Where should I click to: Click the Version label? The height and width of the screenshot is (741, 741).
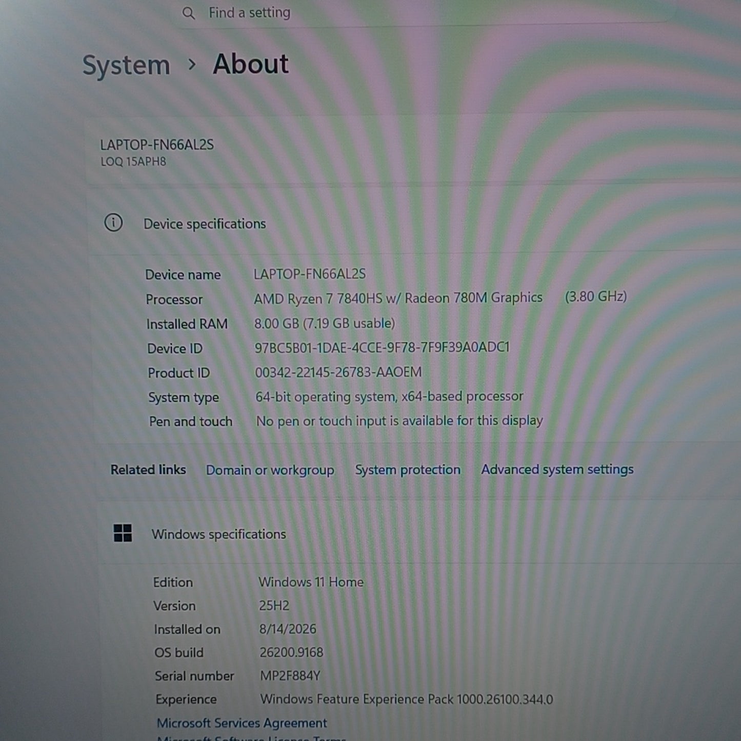pyautogui.click(x=174, y=606)
